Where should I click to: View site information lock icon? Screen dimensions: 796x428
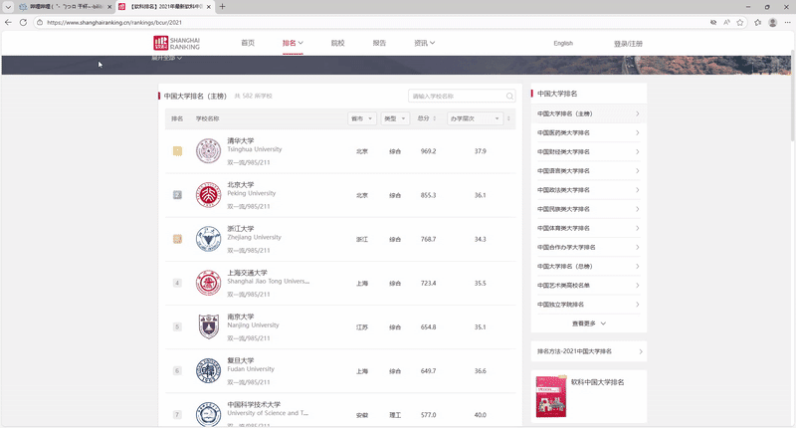click(x=40, y=22)
